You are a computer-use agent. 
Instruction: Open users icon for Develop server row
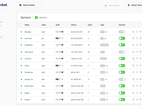point(133,32)
